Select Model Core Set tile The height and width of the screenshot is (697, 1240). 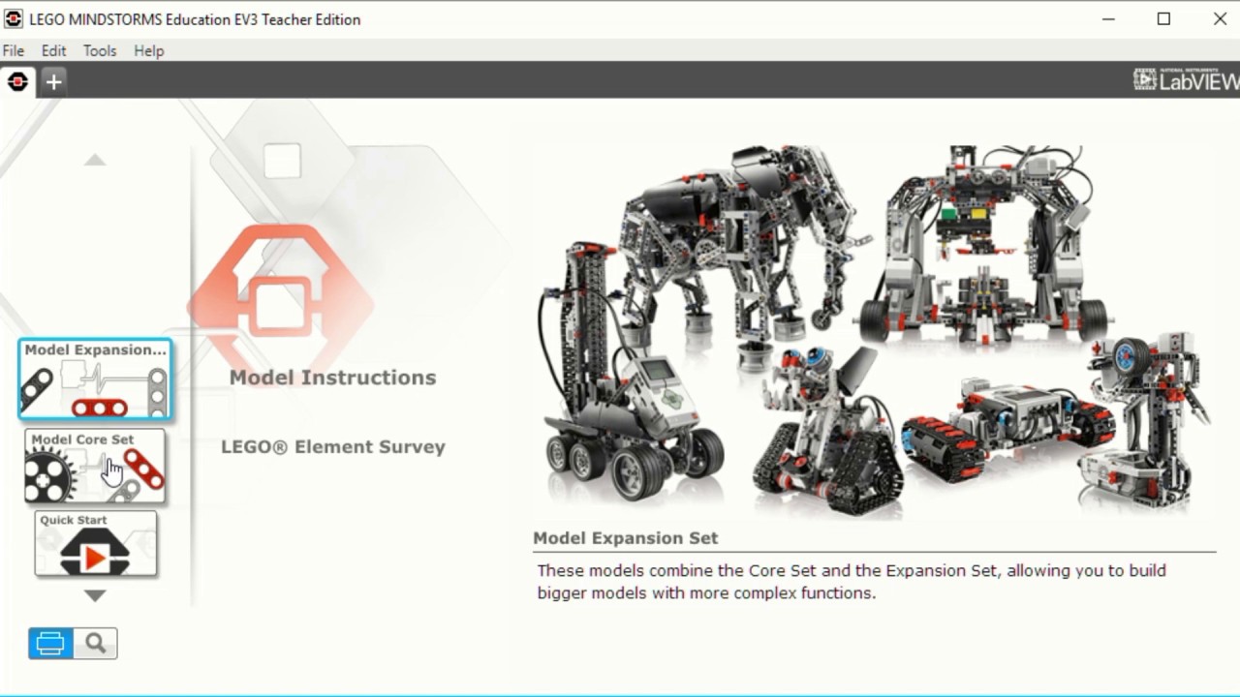pos(95,467)
